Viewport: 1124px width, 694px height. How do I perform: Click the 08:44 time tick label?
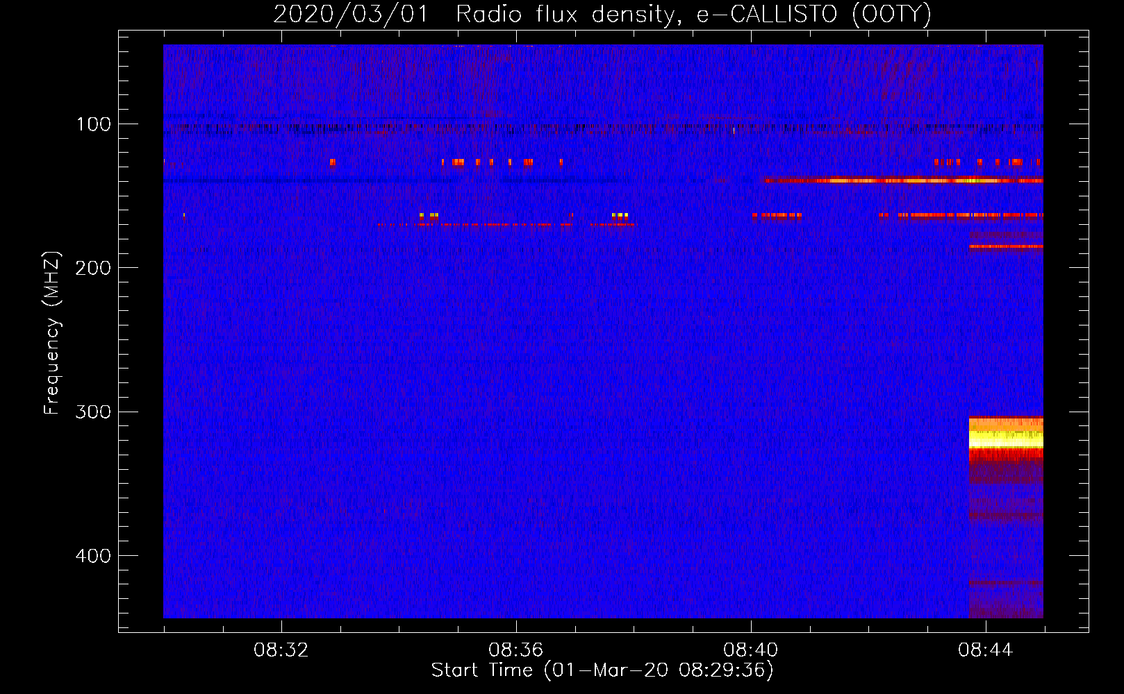pos(985,650)
